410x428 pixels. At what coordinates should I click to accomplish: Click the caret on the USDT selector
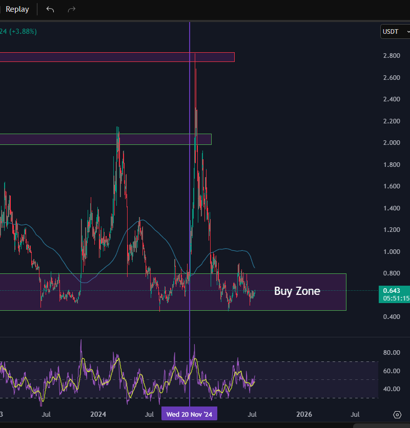coord(406,32)
